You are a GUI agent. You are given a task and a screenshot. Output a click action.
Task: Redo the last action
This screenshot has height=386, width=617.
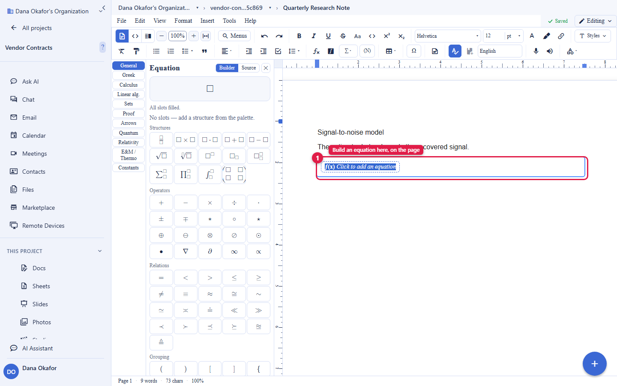pyautogui.click(x=279, y=36)
